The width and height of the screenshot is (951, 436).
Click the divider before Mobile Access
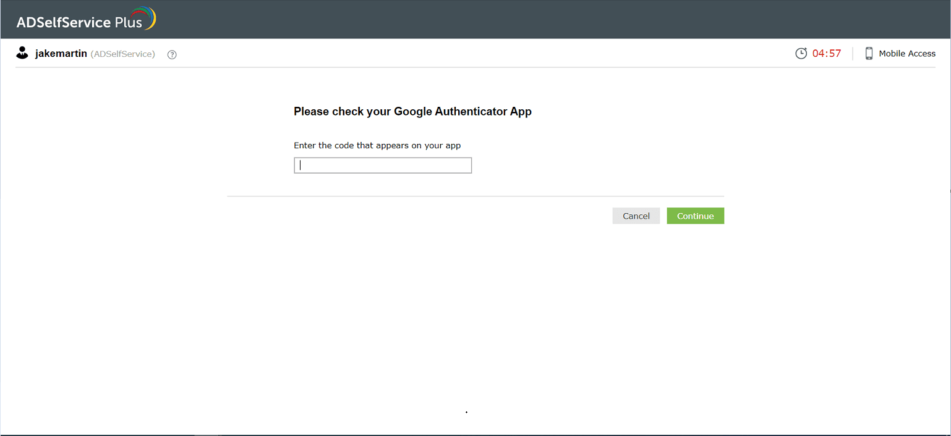[853, 54]
